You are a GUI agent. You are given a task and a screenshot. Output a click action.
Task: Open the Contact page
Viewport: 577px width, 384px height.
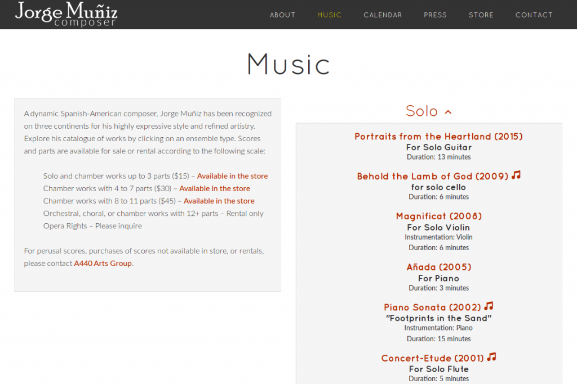click(534, 15)
